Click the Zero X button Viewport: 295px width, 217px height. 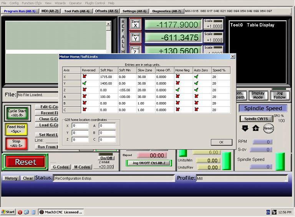pos(135,24)
